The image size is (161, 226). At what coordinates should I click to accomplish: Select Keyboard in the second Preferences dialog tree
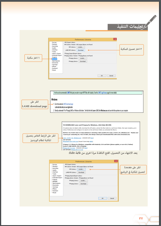click(x=55, y=191)
